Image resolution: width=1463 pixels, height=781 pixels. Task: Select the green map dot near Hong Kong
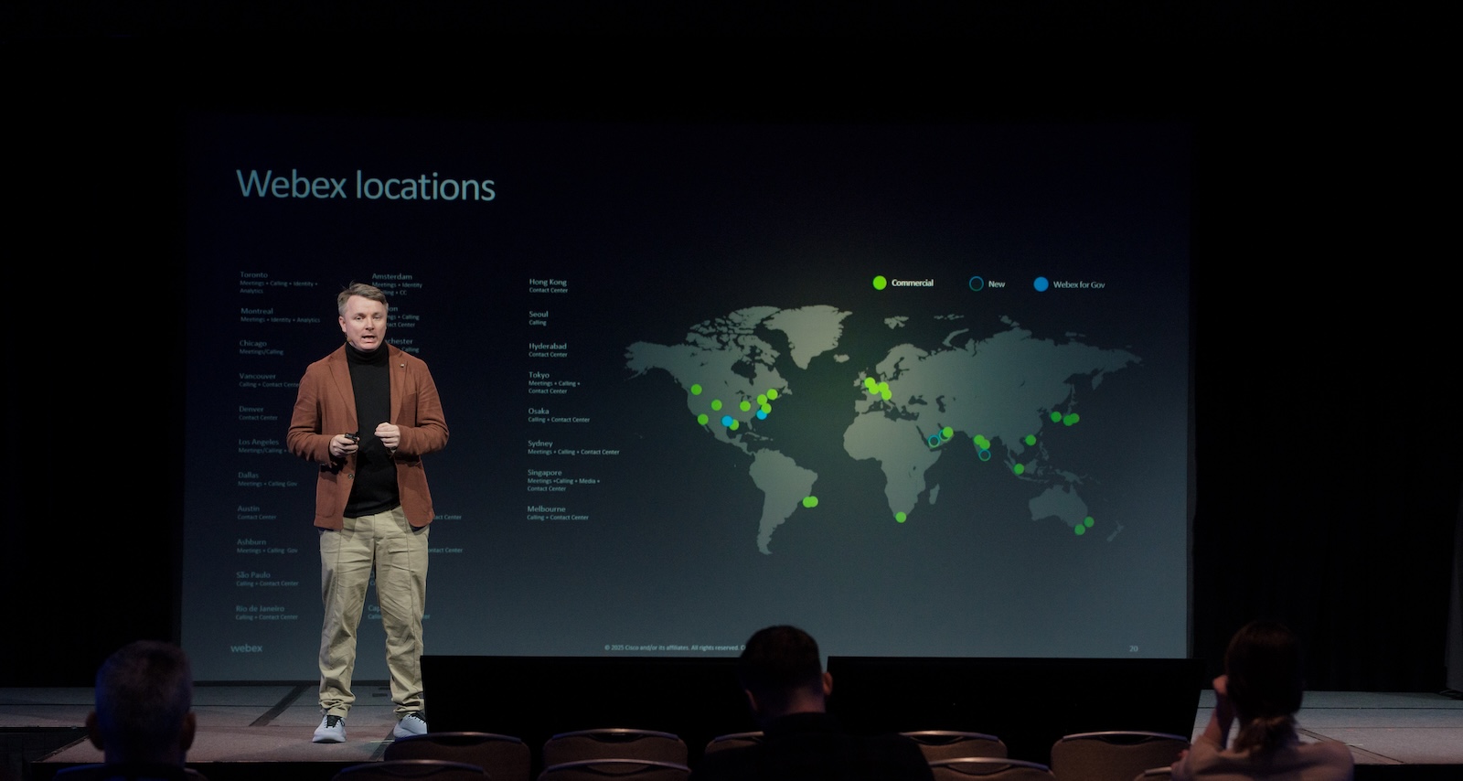1031,440
